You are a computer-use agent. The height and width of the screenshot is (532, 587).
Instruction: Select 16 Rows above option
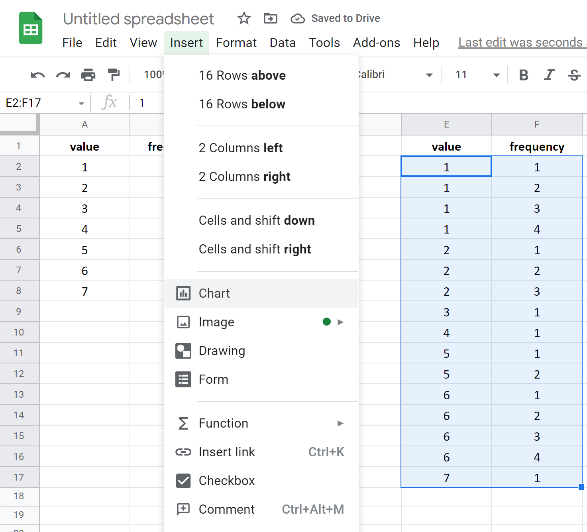(x=242, y=75)
